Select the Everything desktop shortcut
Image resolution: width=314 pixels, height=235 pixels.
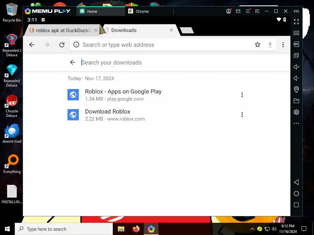click(x=12, y=164)
